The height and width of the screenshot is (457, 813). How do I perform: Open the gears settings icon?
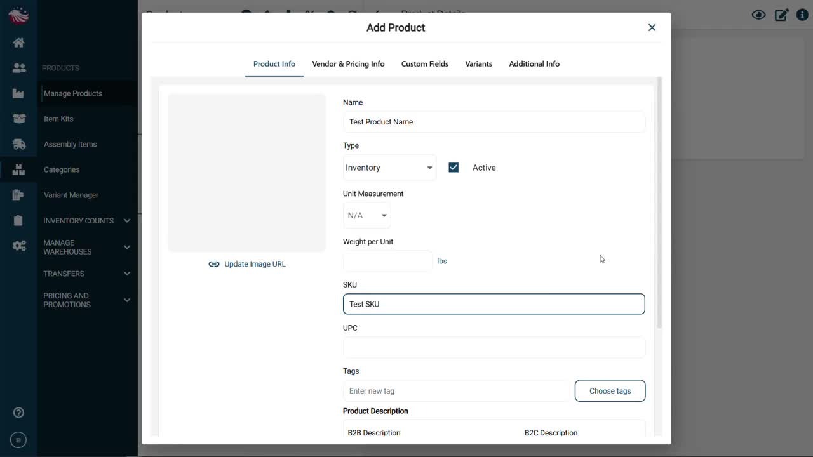click(18, 246)
